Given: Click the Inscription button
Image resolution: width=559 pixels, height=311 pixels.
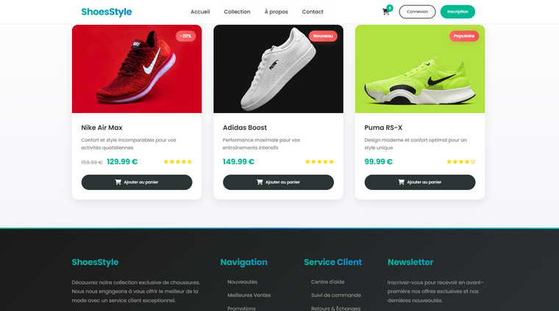Looking at the screenshot, I should point(457,12).
